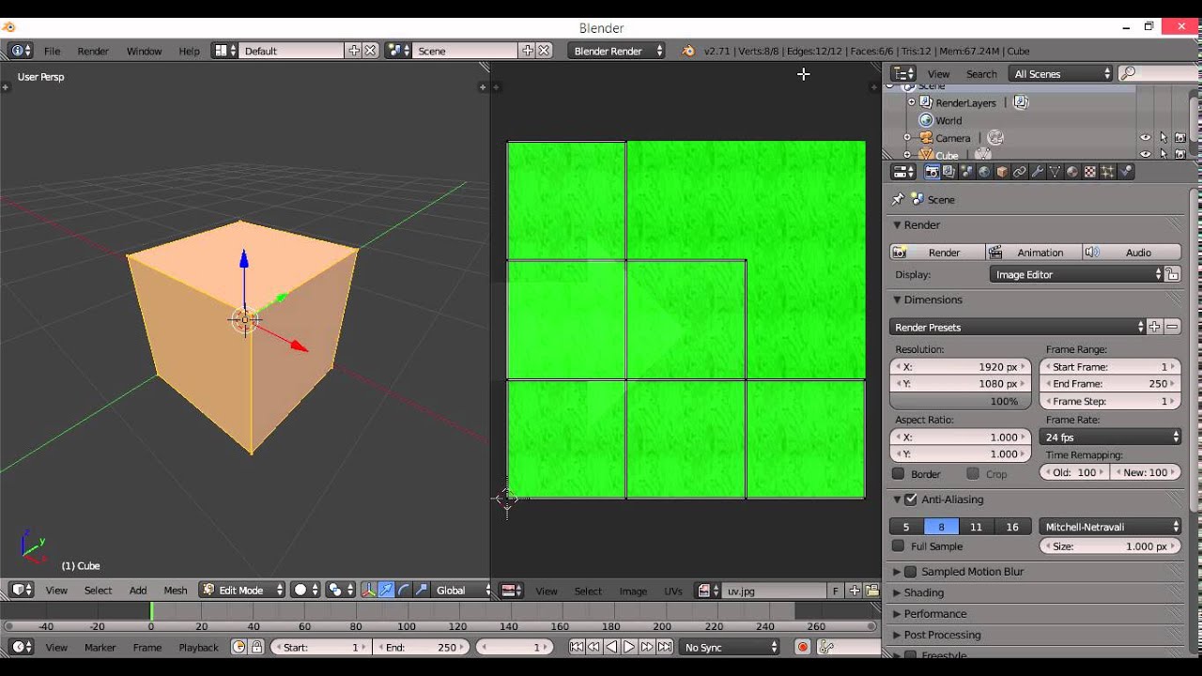Screen dimensions: 1202x676
Task: Click the Blender logo in the info header
Action: pos(688,51)
